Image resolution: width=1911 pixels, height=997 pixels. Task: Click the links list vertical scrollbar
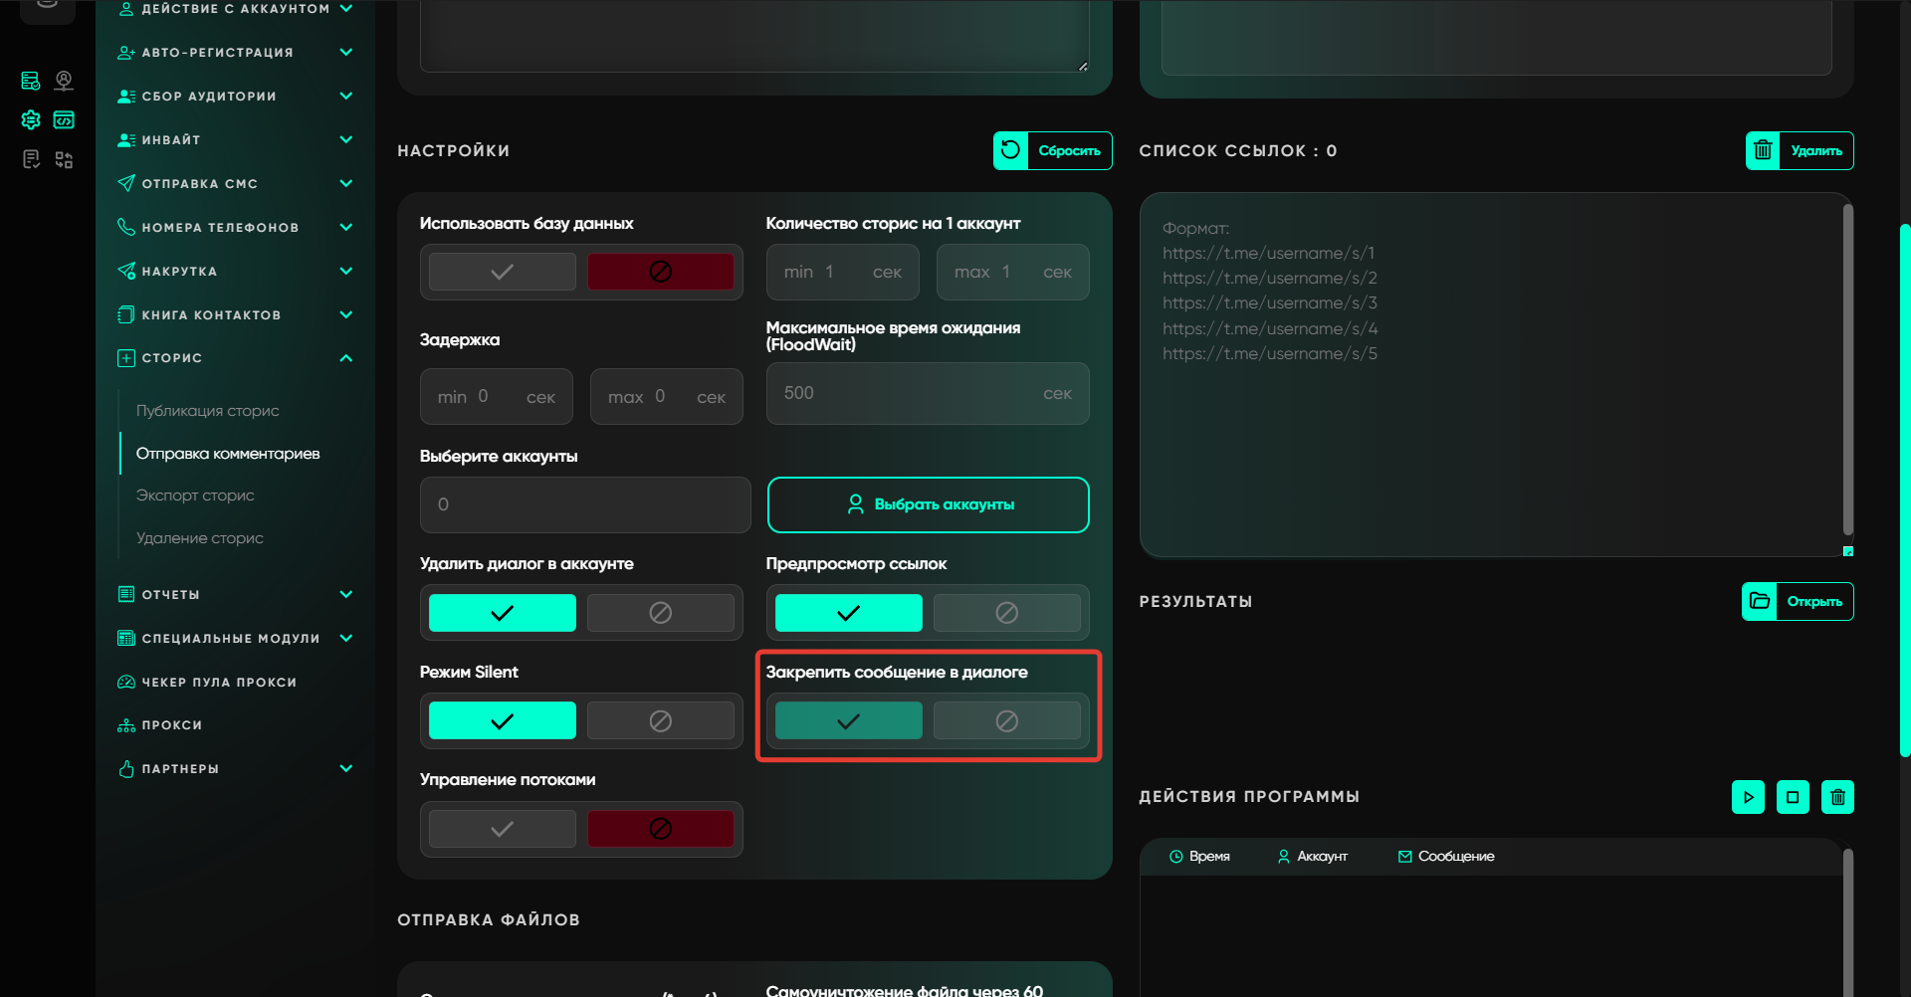point(1847,368)
